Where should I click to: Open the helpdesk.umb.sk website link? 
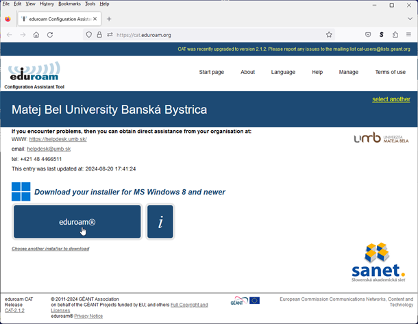pos(58,139)
